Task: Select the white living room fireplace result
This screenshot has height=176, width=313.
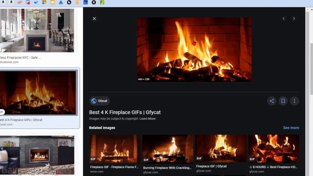Action: [x=37, y=30]
